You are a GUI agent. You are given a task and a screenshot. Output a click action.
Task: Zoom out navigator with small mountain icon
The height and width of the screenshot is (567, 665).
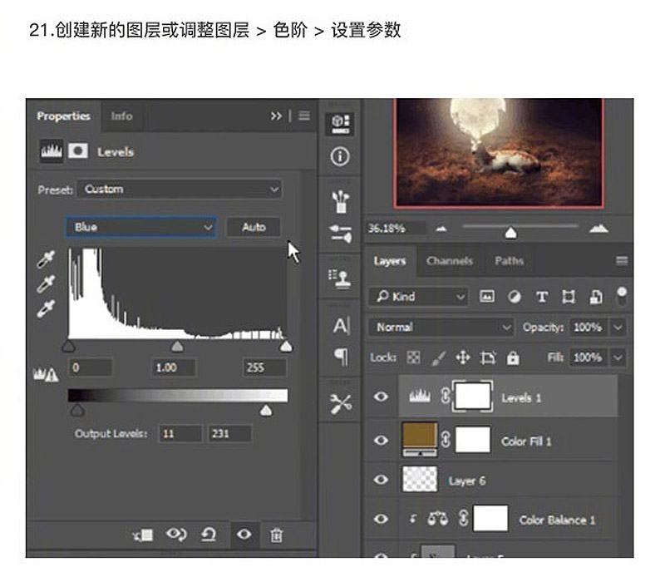pyautogui.click(x=441, y=229)
